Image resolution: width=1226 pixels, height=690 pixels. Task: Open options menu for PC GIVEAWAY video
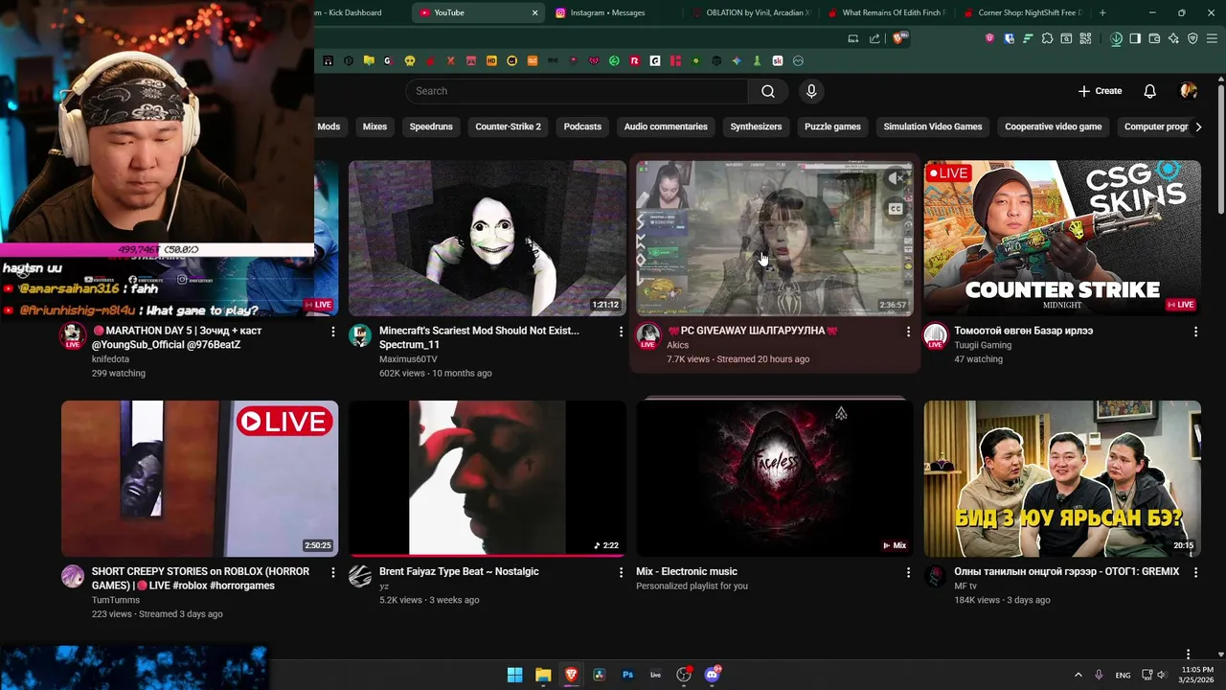908,332
